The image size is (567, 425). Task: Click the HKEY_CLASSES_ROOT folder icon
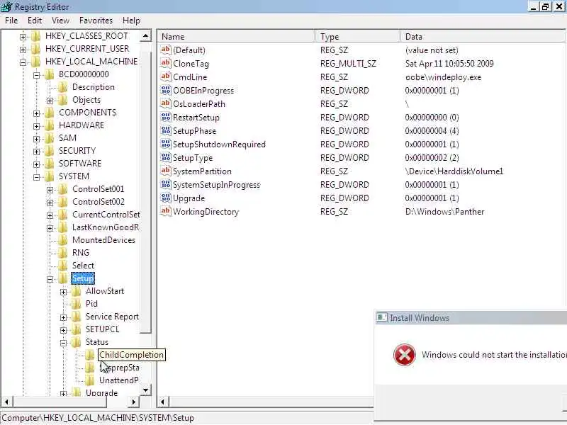click(x=36, y=36)
